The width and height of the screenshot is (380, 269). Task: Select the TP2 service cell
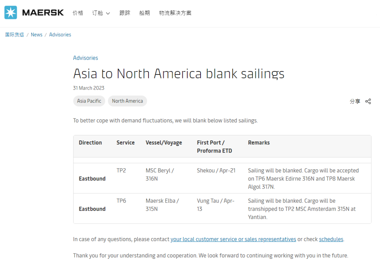[x=121, y=171]
